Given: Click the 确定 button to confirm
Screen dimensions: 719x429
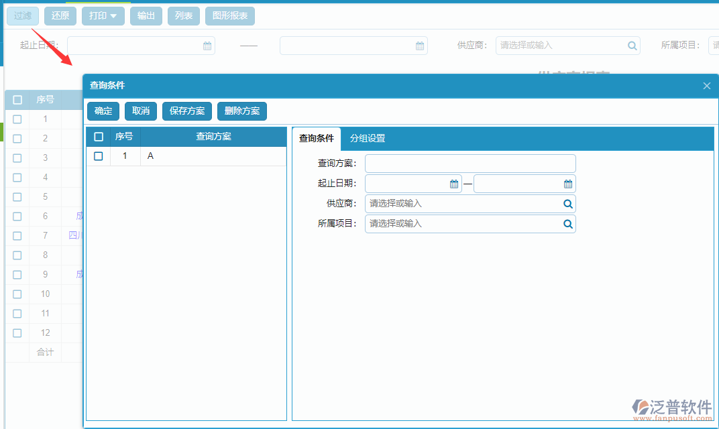Looking at the screenshot, I should tap(103, 111).
